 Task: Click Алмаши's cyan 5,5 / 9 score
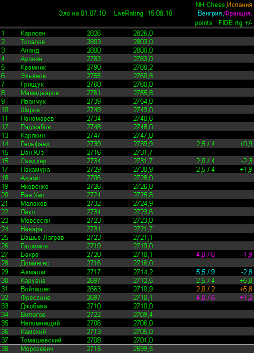point(205,272)
